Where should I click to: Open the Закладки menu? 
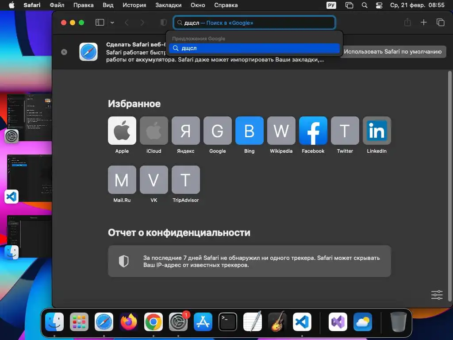[169, 5]
